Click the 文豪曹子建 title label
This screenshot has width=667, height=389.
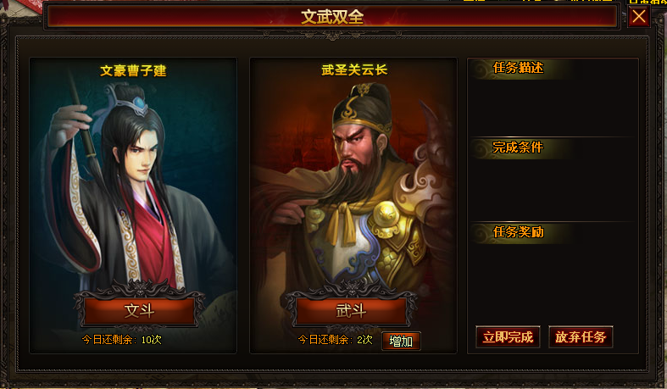[x=133, y=70]
